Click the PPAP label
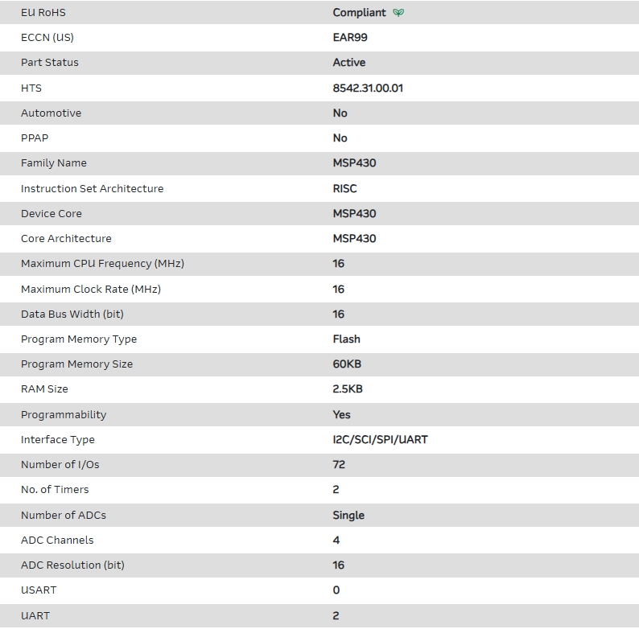639x629 pixels. (35, 138)
